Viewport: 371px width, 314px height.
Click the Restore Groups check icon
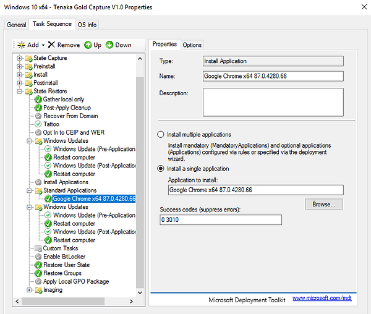(x=38, y=273)
